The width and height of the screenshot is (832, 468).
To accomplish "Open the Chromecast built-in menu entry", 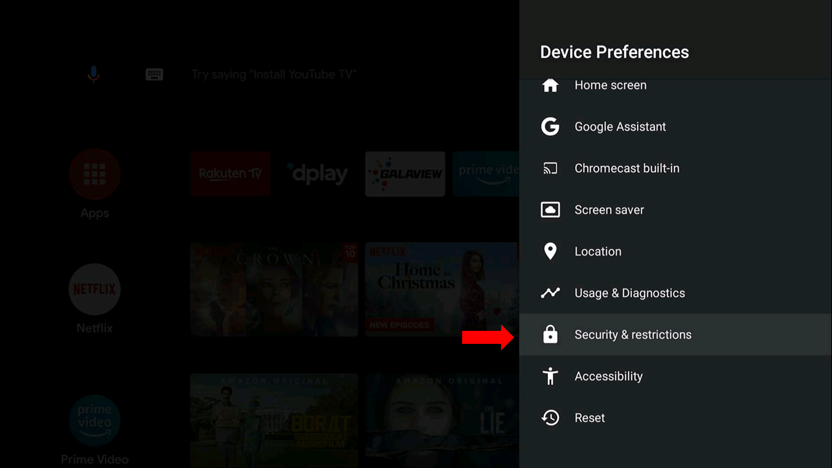I will (675, 168).
